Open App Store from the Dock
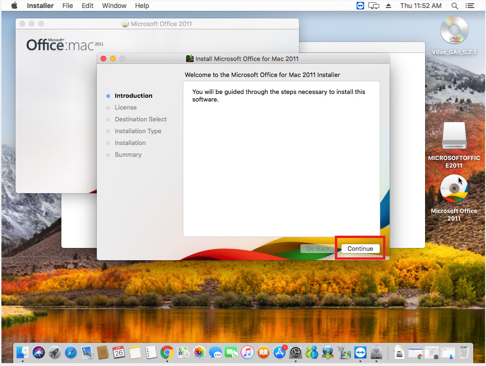This screenshot has width=486, height=366. tap(280, 352)
